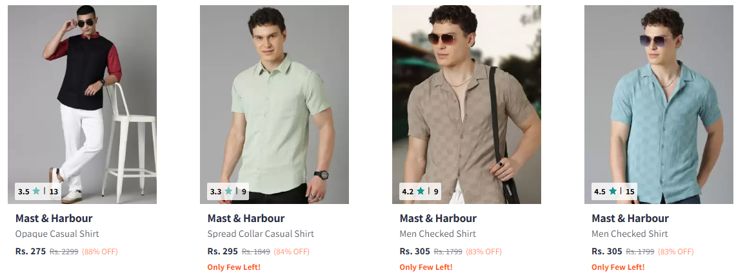The height and width of the screenshot is (275, 745).
Task: Select the Rs. 275 price text
Action: click(x=30, y=251)
